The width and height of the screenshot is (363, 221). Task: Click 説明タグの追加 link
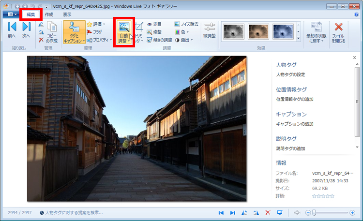[290, 148]
